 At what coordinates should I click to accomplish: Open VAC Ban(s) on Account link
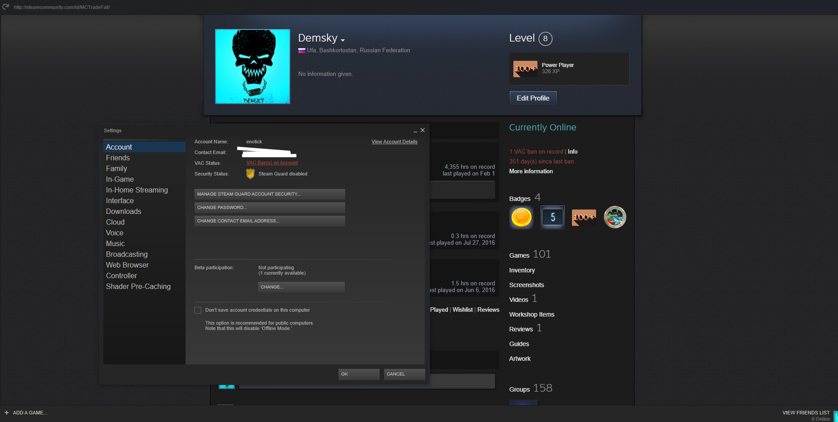coord(272,163)
